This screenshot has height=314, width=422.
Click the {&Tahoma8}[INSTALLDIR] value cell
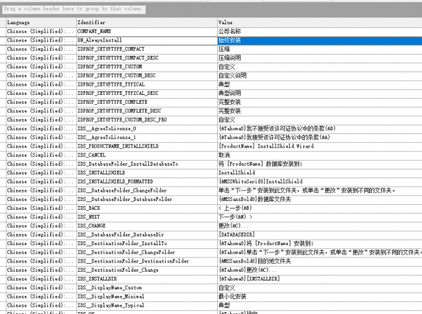(x=320, y=279)
